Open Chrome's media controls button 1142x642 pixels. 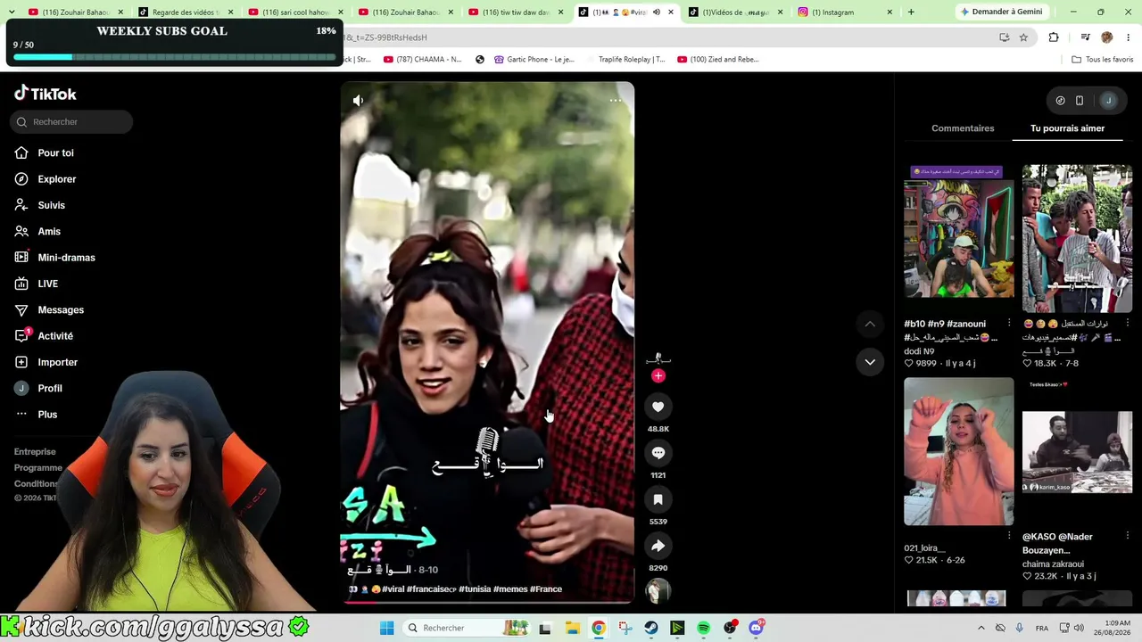[1085, 37]
